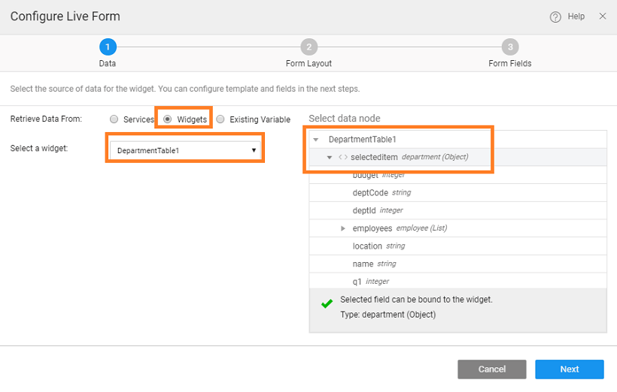
Task: Select the deptId integer field
Action: (x=365, y=210)
